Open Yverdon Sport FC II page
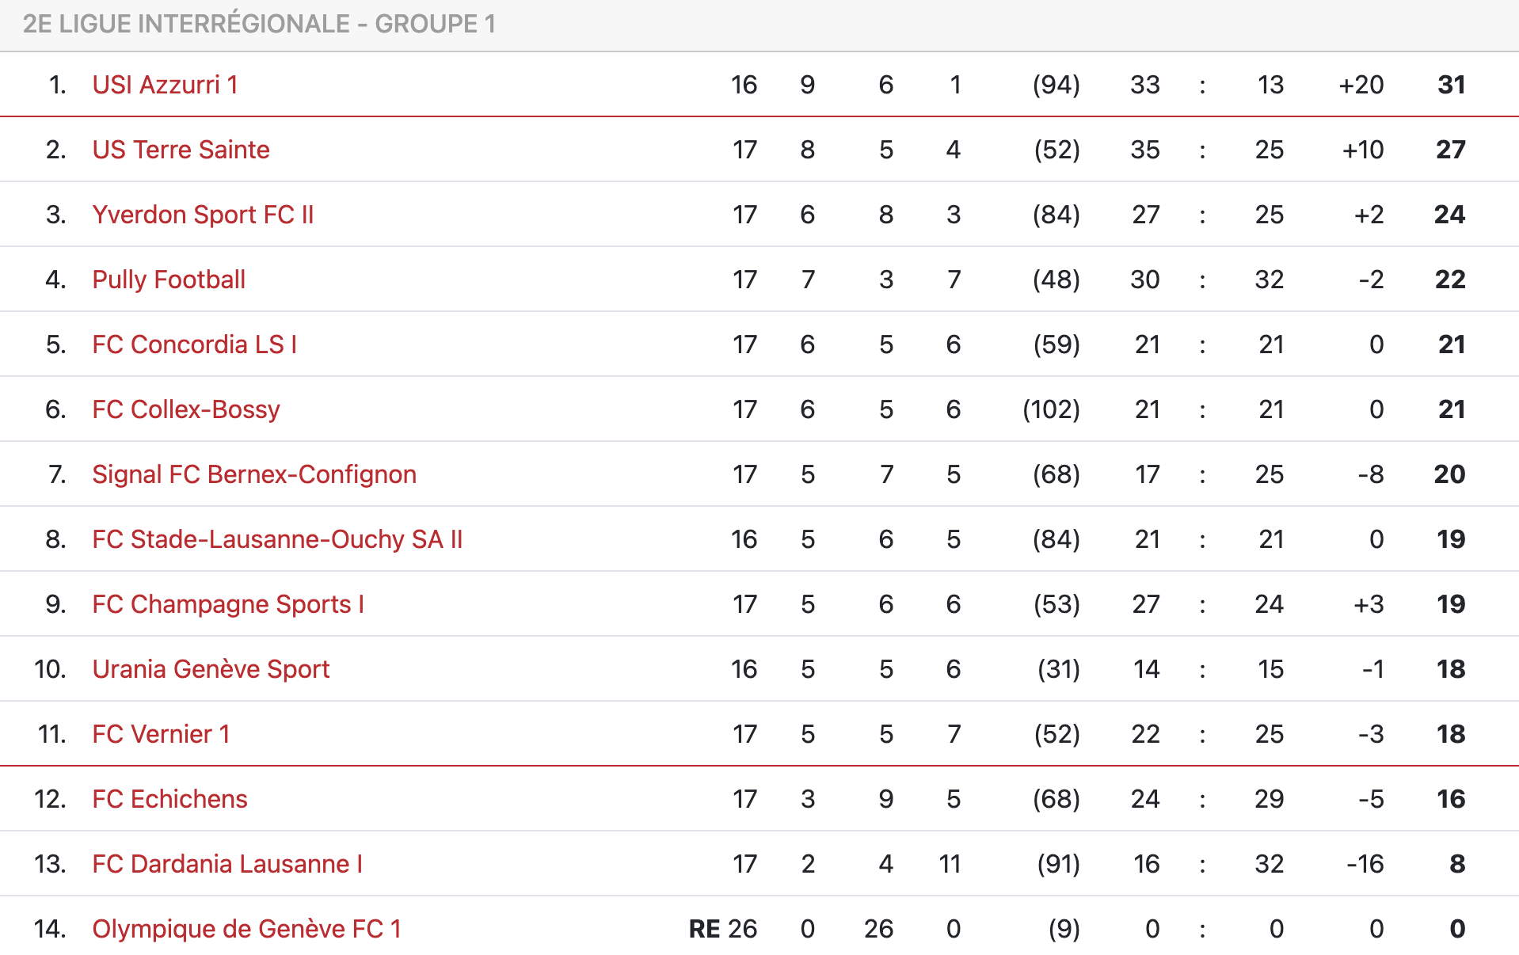Image resolution: width=1519 pixels, height=955 pixels. 203,215
